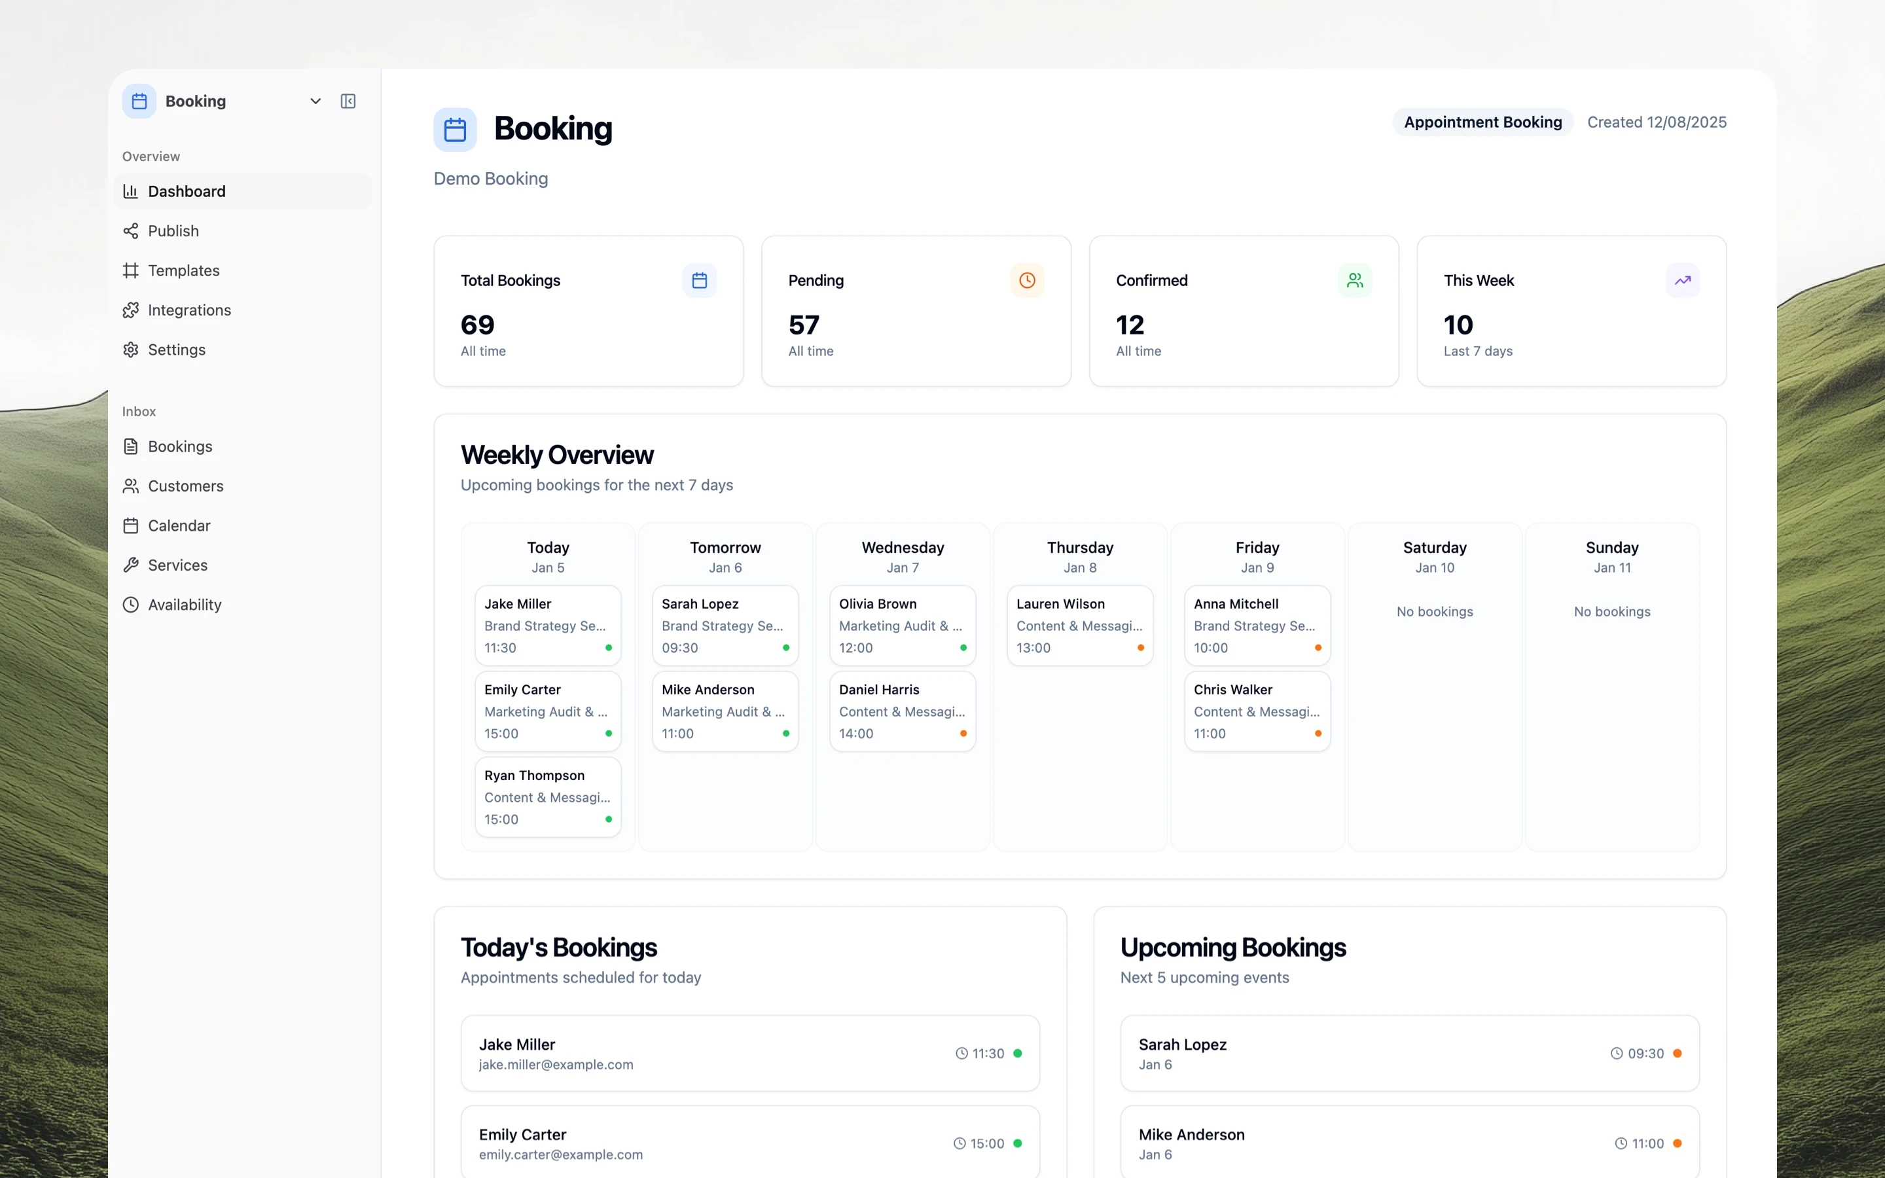Screen dimensions: 1885x1178
Task: Click the Total Bookings calendar icon
Action: click(699, 281)
